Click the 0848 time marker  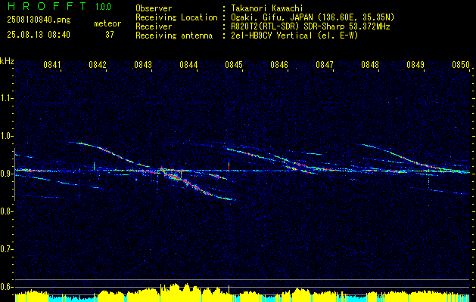[370, 65]
